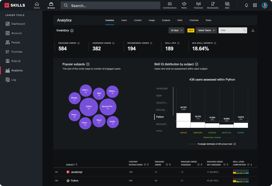Click the Paths navigation icon
272x186 pixels.
click(x=184, y=5)
